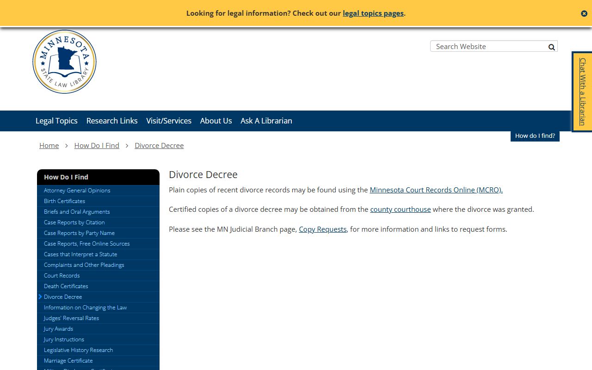The width and height of the screenshot is (592, 370).
Task: Select Judges' Reversal Rates
Action: click(x=98, y=318)
